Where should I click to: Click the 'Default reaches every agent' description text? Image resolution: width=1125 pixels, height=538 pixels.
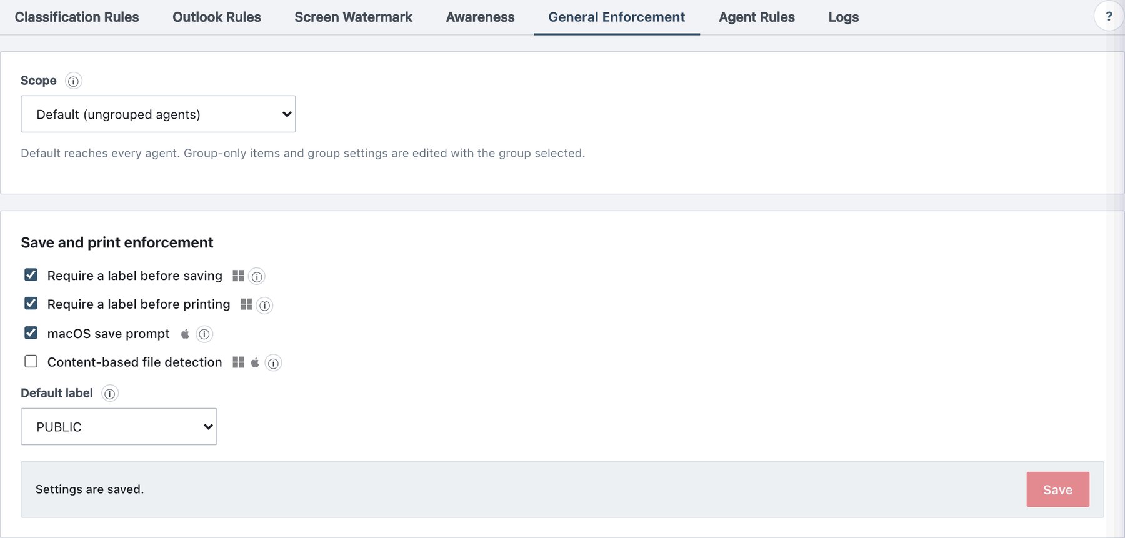(303, 153)
